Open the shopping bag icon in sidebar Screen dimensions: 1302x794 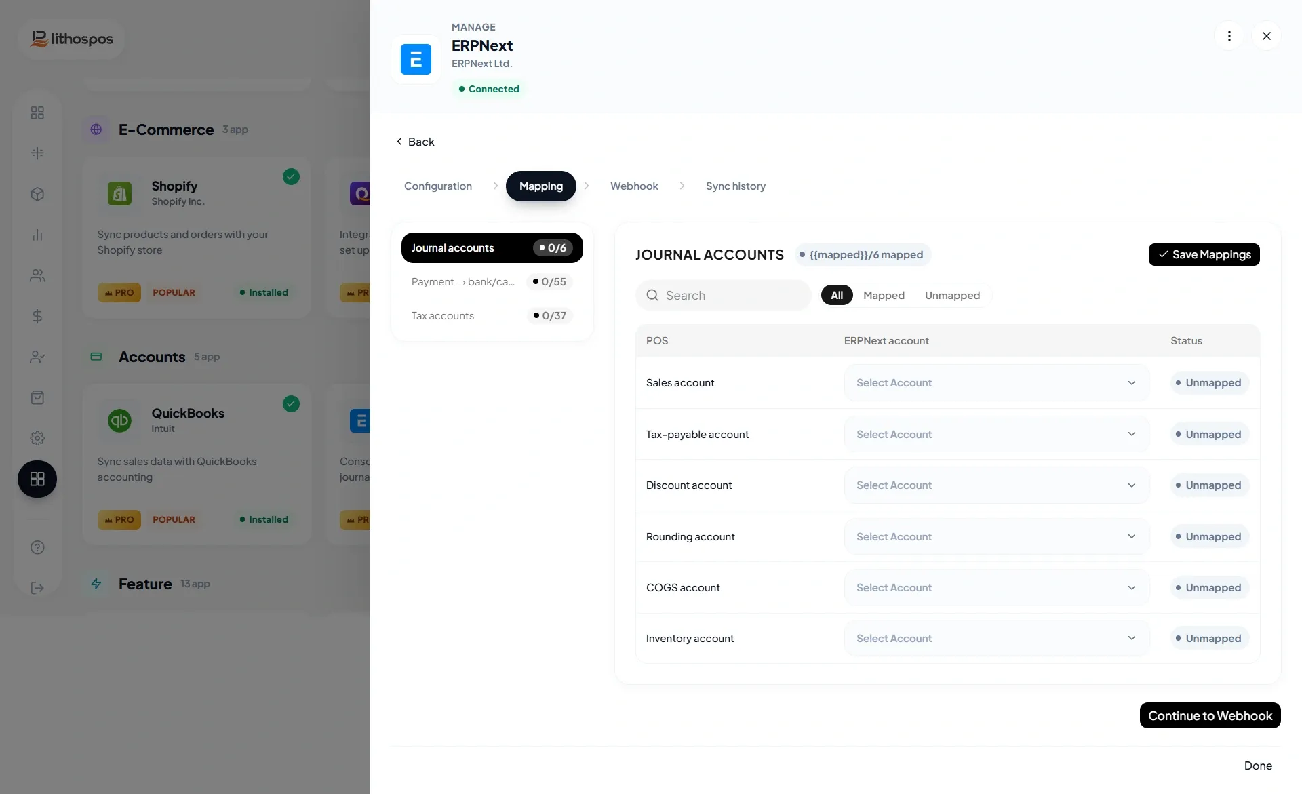tap(37, 398)
